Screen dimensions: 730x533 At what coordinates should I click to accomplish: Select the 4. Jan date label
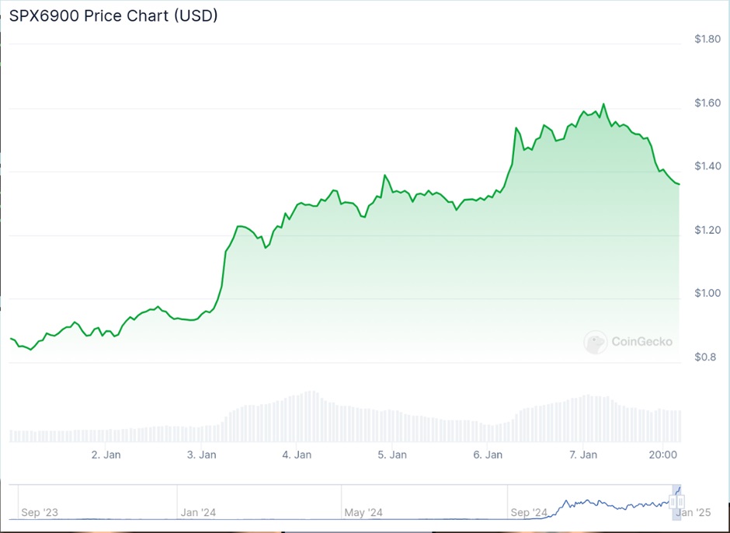[x=297, y=455]
